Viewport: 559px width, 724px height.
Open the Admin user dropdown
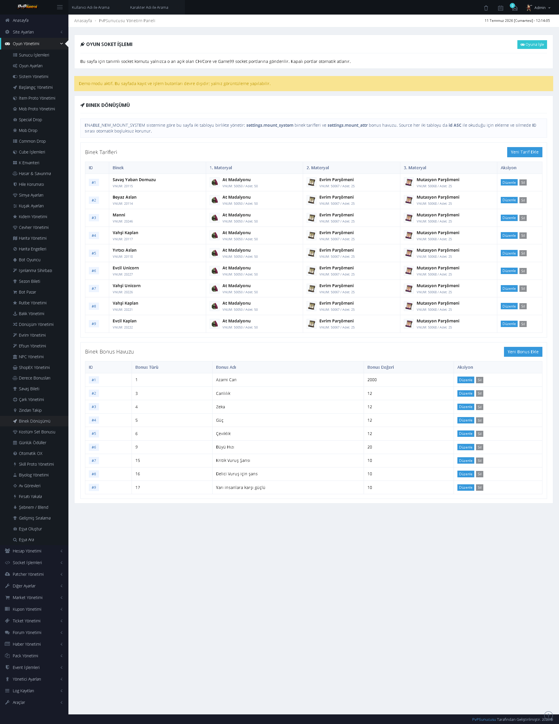point(538,7)
